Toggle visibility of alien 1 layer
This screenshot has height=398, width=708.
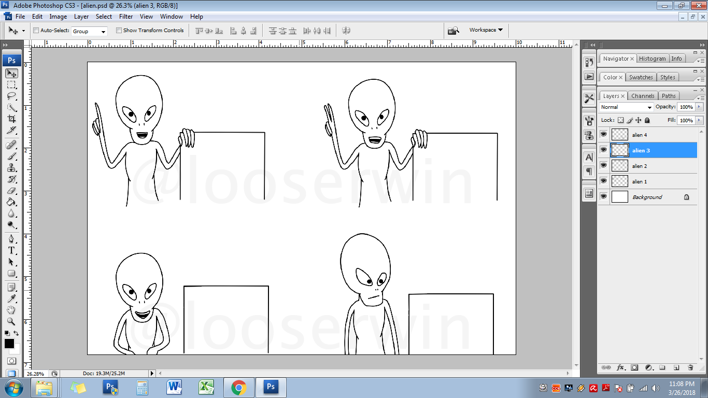point(603,181)
